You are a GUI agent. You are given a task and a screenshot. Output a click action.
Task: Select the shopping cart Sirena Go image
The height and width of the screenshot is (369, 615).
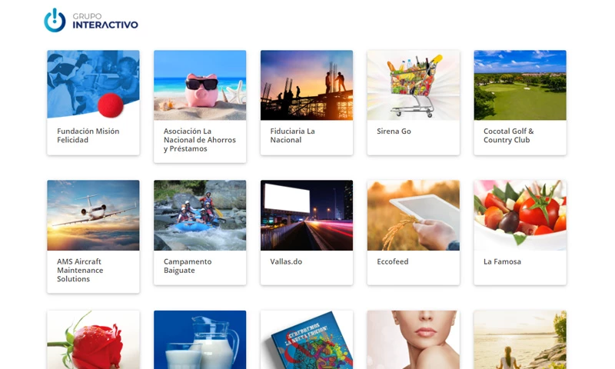(414, 85)
